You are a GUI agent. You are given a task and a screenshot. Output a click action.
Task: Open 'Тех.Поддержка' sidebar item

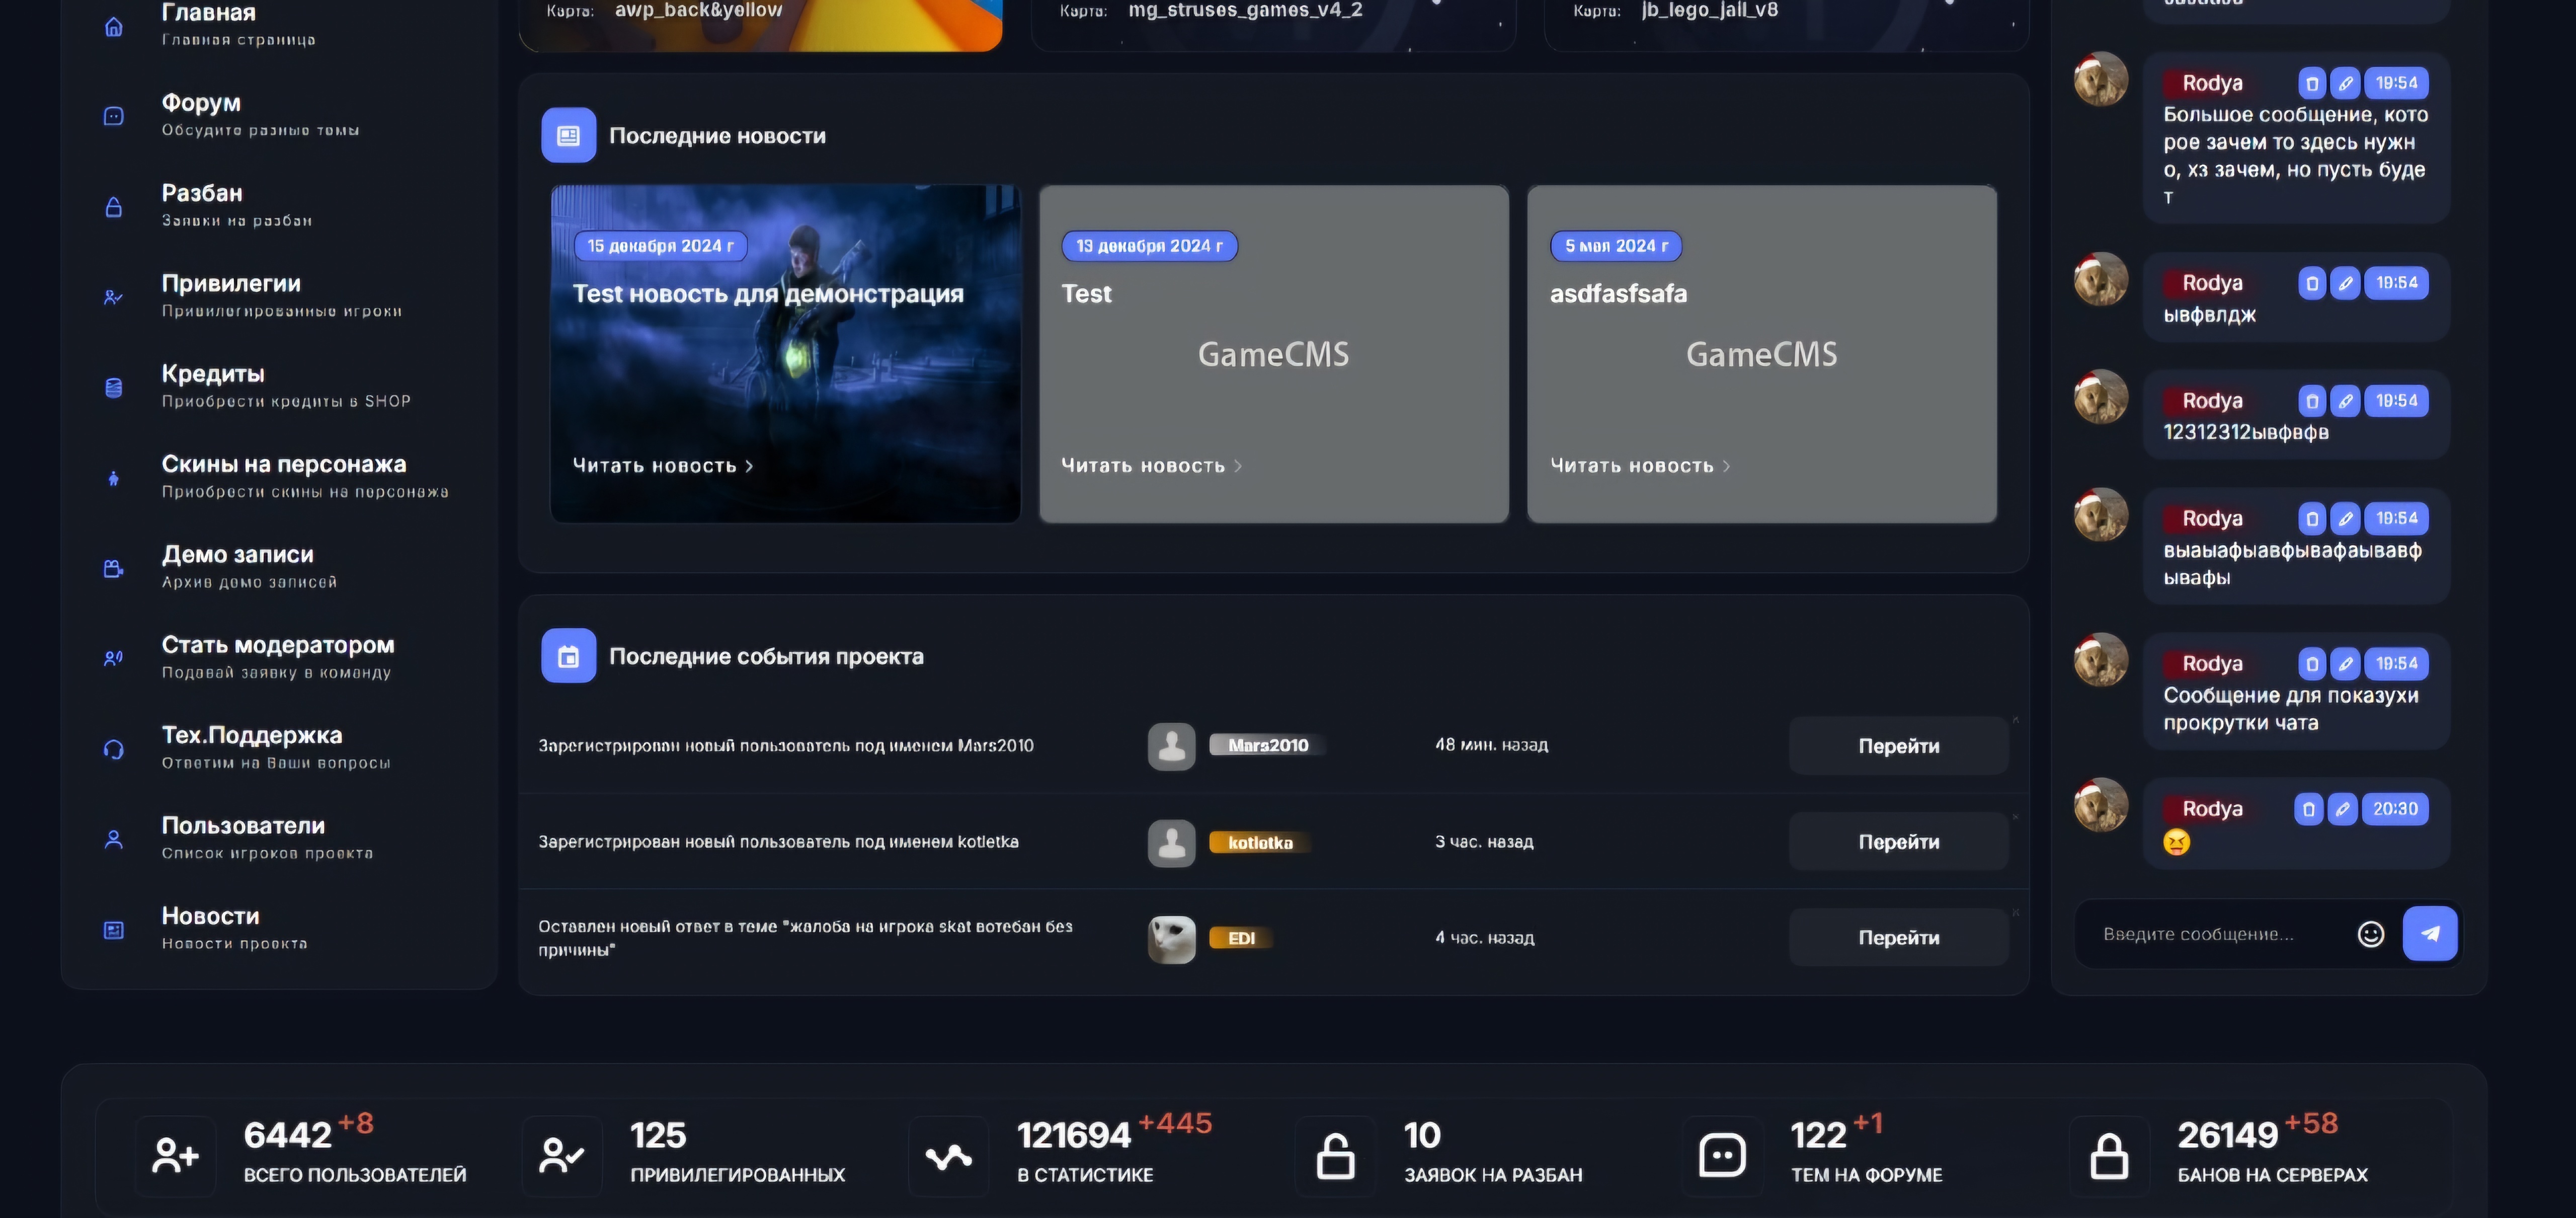tap(251, 736)
